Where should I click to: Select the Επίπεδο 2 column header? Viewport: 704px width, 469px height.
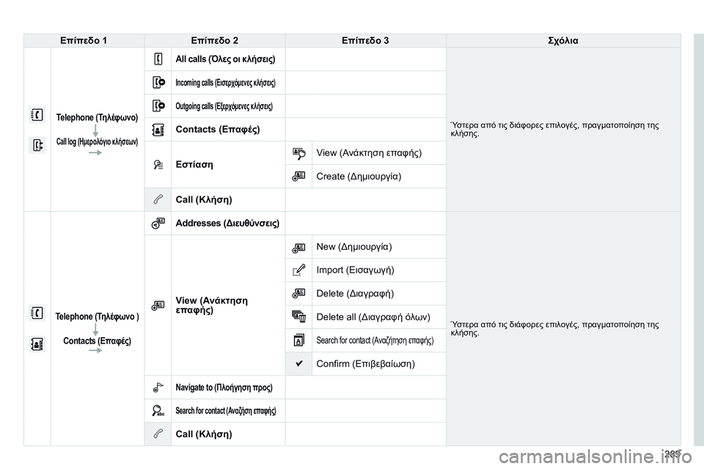(x=215, y=40)
